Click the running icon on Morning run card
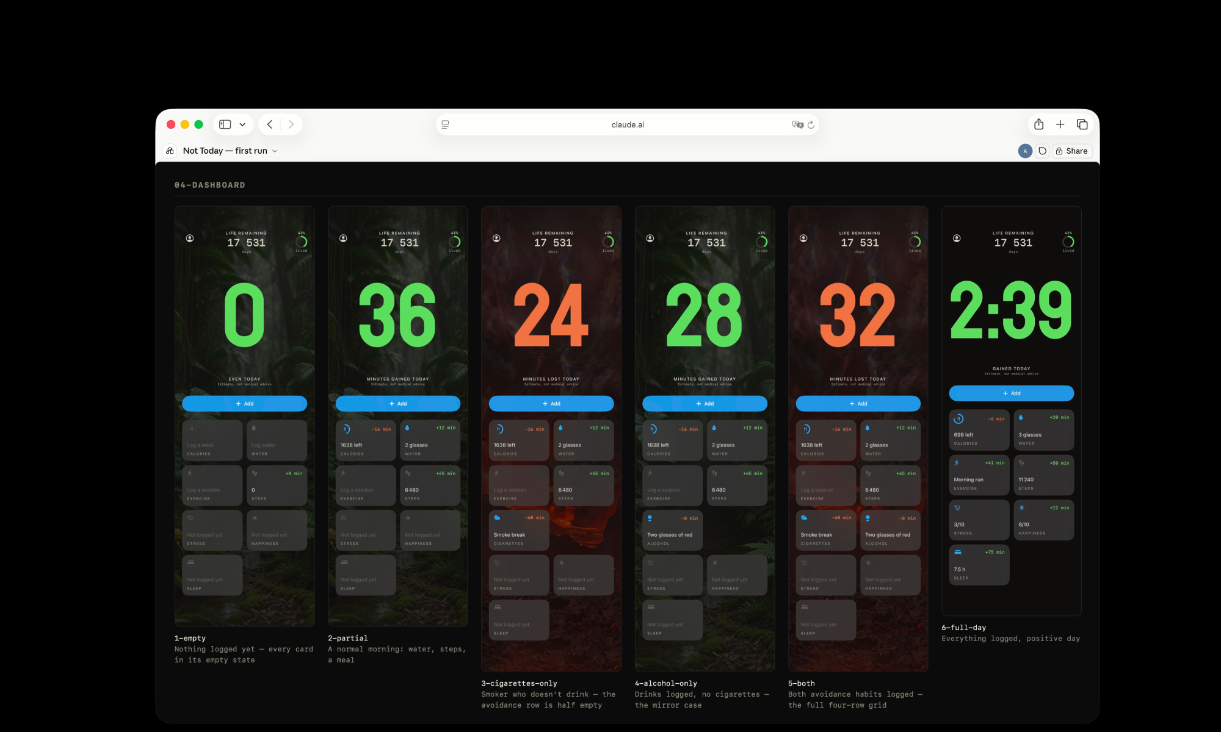 coord(957,463)
